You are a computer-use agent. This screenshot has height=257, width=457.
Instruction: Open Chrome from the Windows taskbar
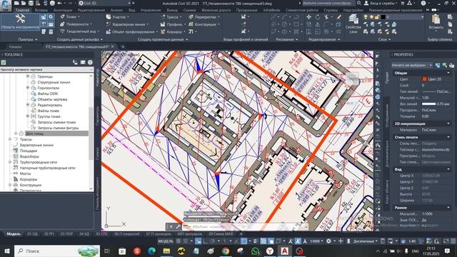point(226,251)
